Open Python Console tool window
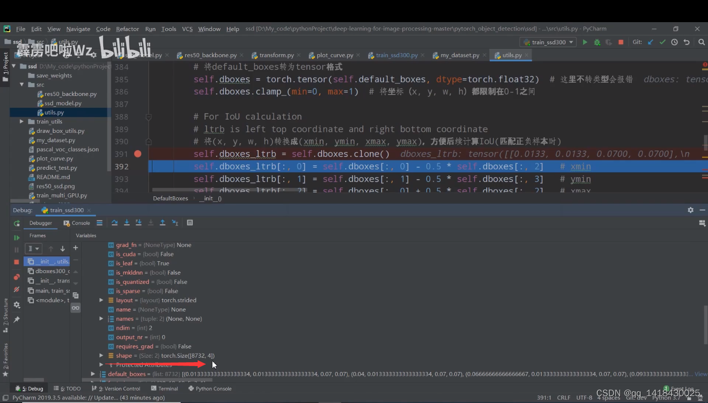Image resolution: width=708 pixels, height=403 pixels. click(209, 389)
